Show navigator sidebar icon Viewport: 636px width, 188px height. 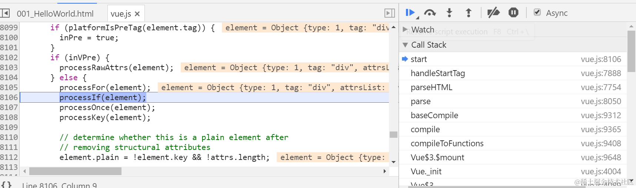tap(5, 13)
